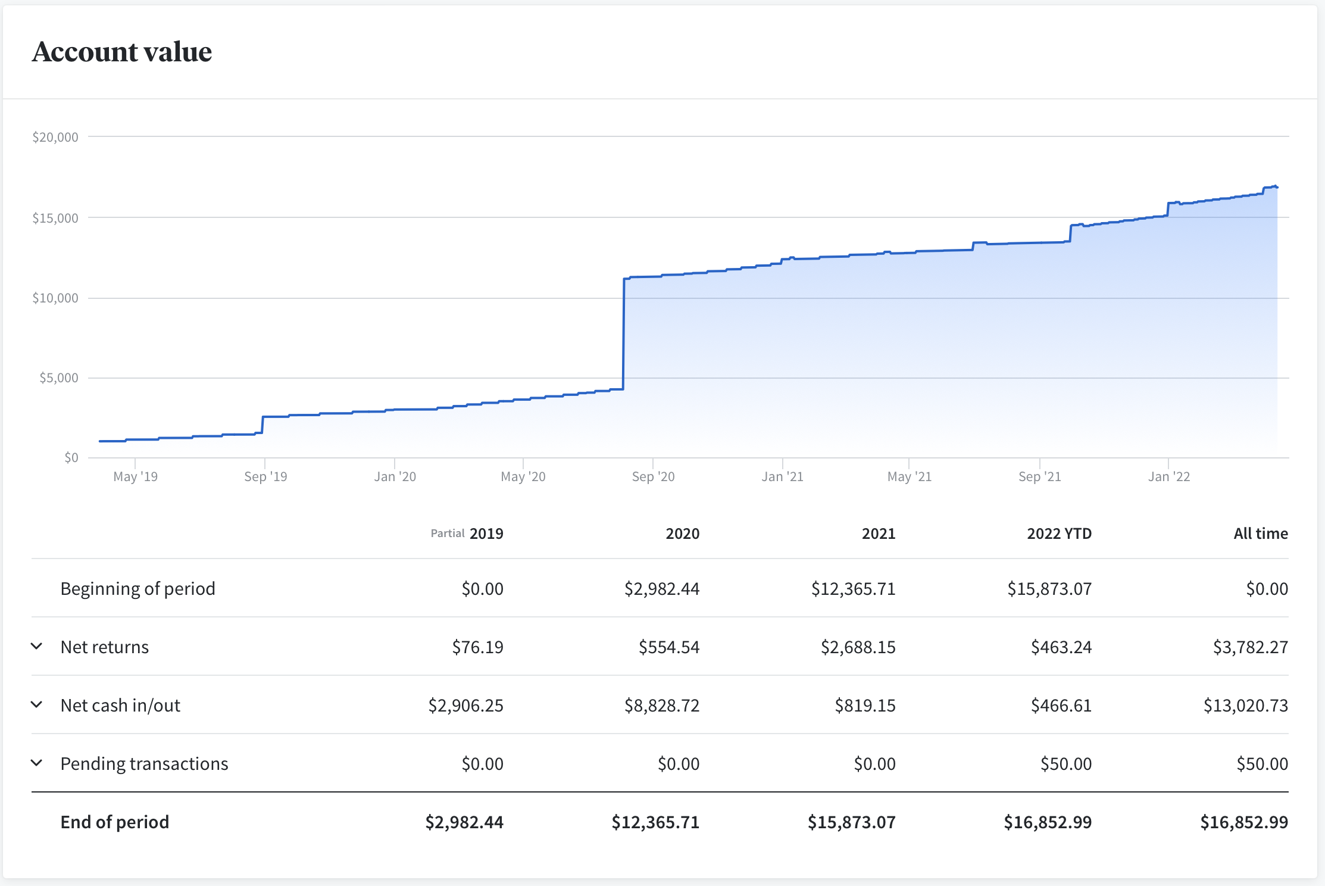Click all time pending transactions $50.00
This screenshot has height=886, width=1325.
click(1262, 763)
